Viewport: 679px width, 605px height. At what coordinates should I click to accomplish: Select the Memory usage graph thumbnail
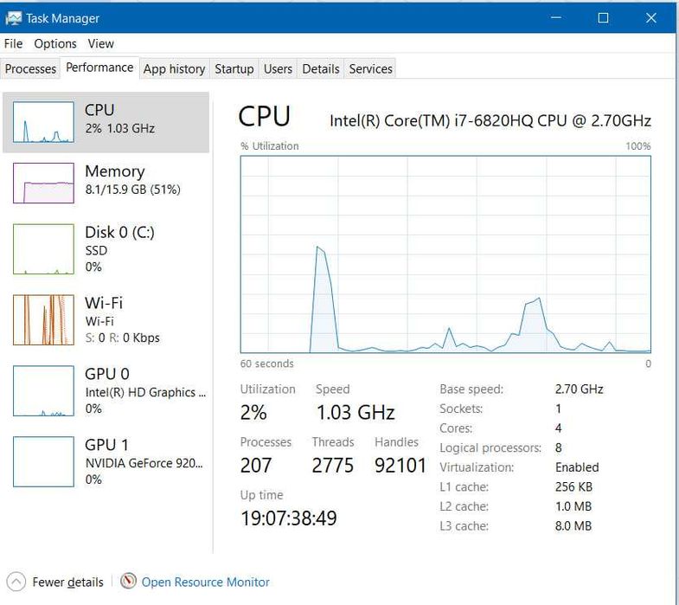coord(43,182)
